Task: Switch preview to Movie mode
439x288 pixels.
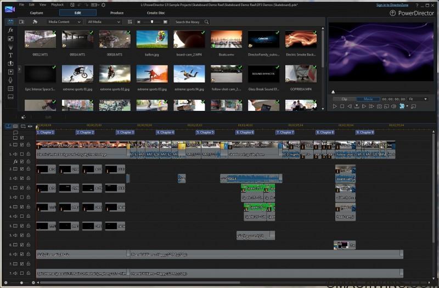Action: [368, 99]
